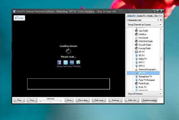The width and height of the screenshot is (179, 120).
Task: Click the Hide List button
Action: click(x=132, y=100)
